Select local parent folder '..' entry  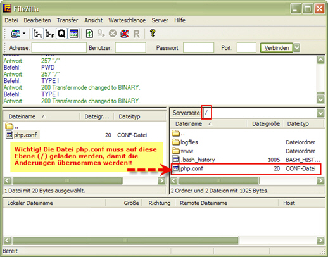[11, 127]
